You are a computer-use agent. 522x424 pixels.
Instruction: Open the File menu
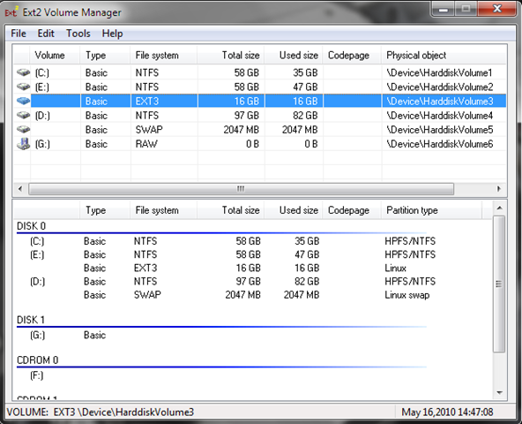pos(19,34)
